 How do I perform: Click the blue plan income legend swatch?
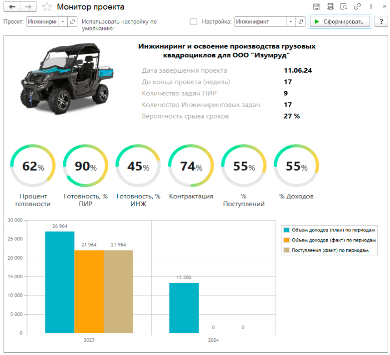[x=286, y=230]
